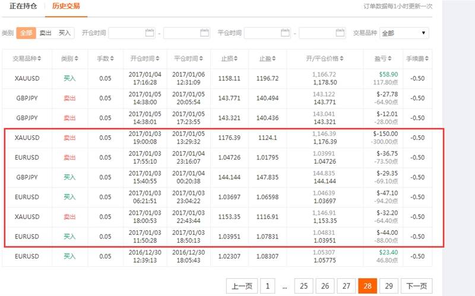Click the $-150.00 loss value

(385, 134)
